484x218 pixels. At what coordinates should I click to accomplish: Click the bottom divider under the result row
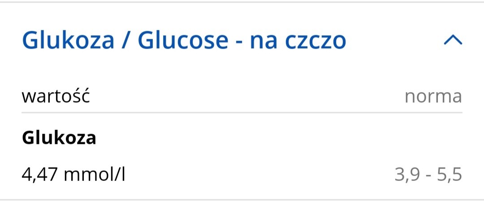point(242,199)
